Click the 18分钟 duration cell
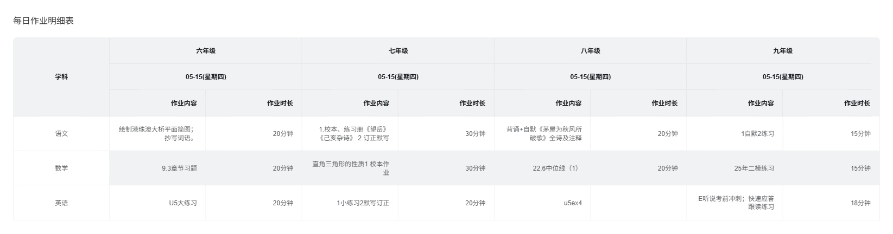The height and width of the screenshot is (234, 893). click(831, 203)
